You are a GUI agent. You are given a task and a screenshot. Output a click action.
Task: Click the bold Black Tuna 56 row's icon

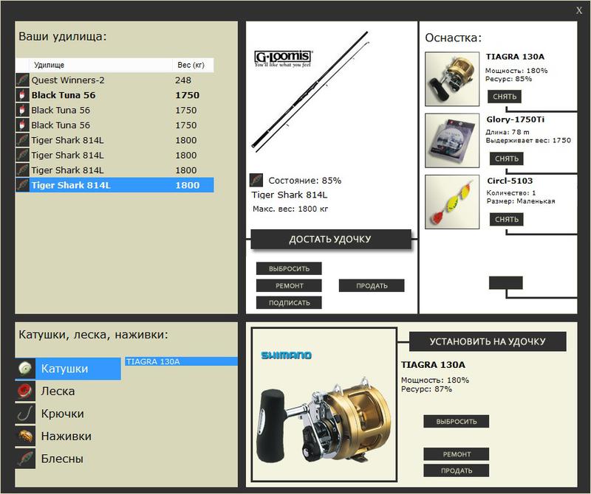pos(22,95)
